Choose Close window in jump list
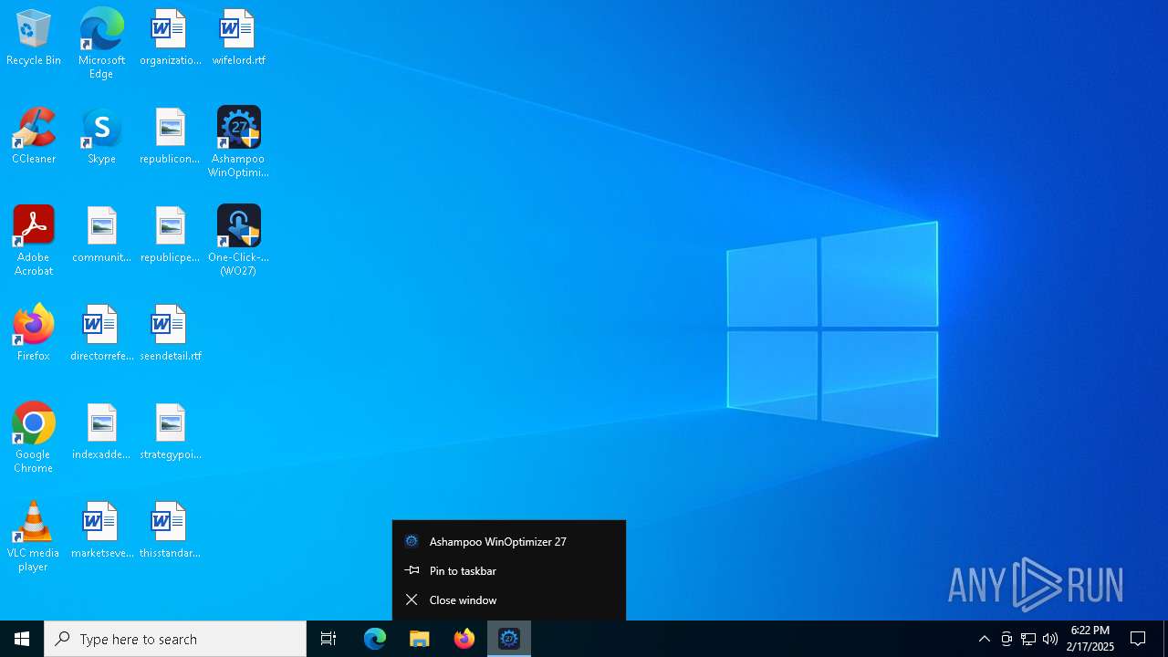Image resolution: width=1168 pixels, height=657 pixels. pos(509,600)
